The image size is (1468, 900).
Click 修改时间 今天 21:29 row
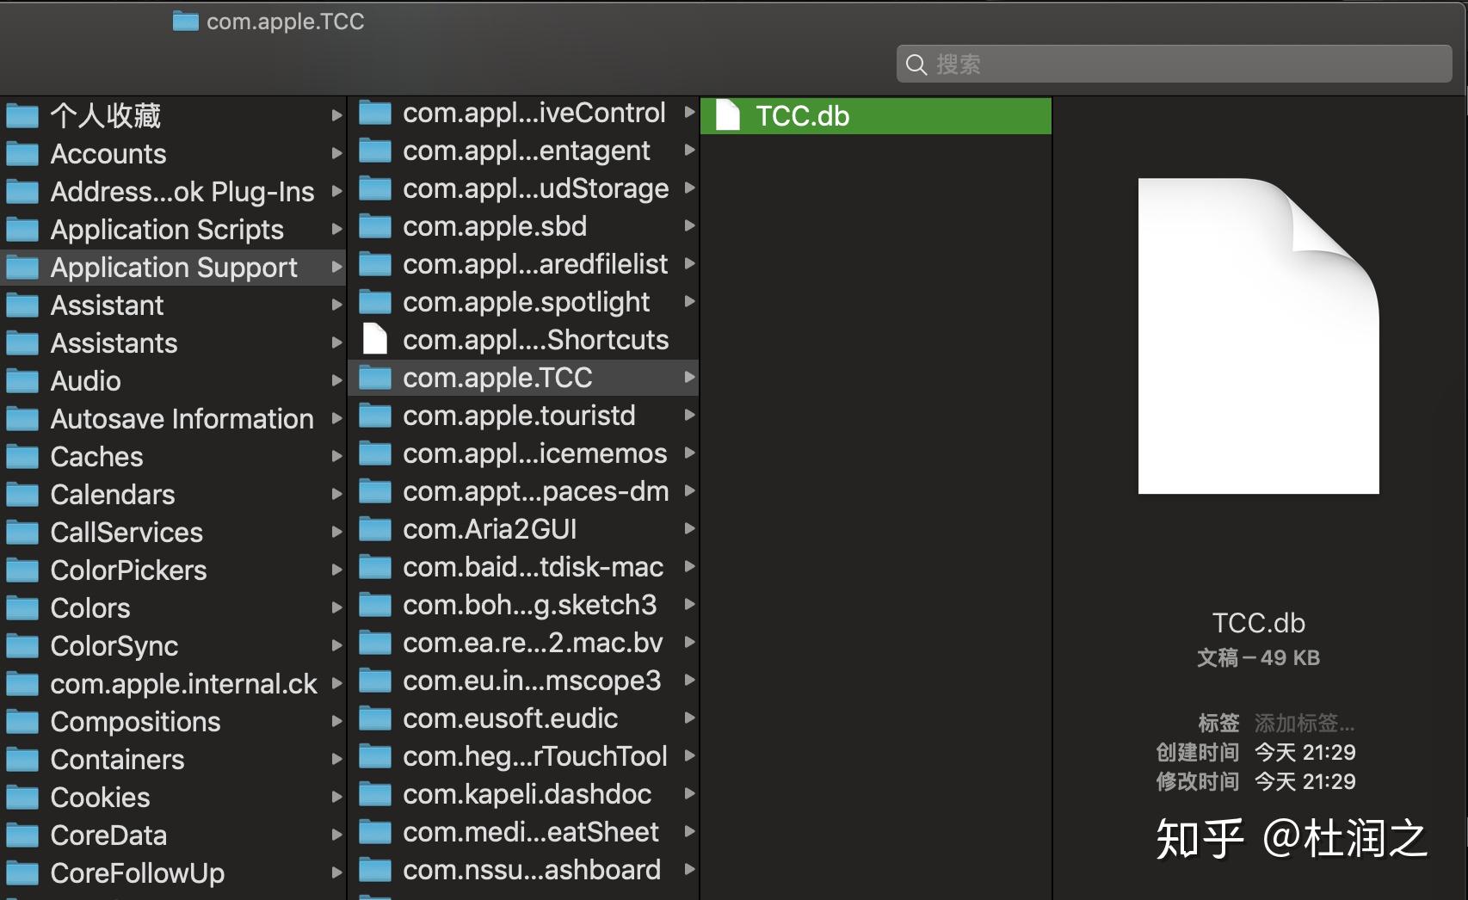pos(1255,781)
